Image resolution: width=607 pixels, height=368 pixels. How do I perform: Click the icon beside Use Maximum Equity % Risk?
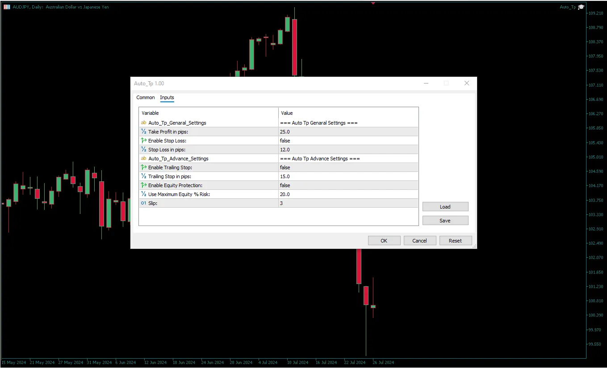pos(143,194)
